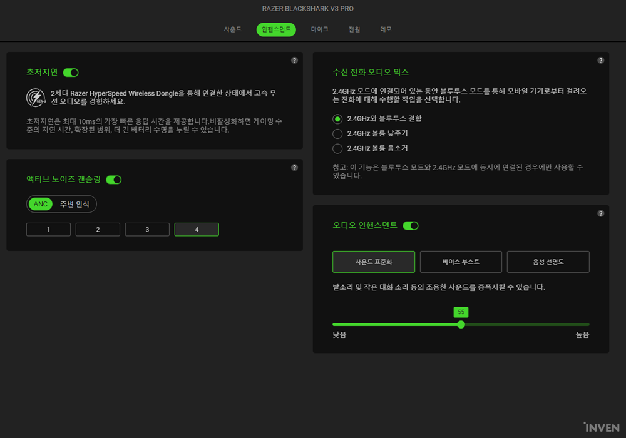
Task: Select the ANC mode option
Action: [x=40, y=204]
